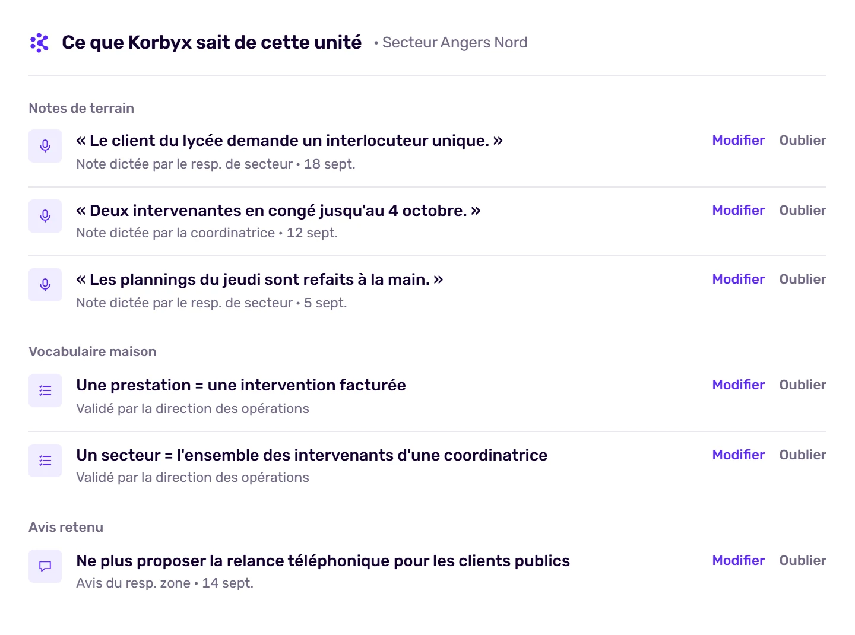Select 'Ne plus proposer la relance téléphonique' entry
Viewport: 855px width, 635px height.
click(x=323, y=561)
